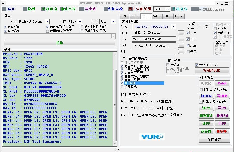
Task: Open 手机信息 phone info from toolbar
Action: coord(50,9)
